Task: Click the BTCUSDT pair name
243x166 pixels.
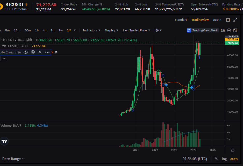Action: (x=15, y=4)
